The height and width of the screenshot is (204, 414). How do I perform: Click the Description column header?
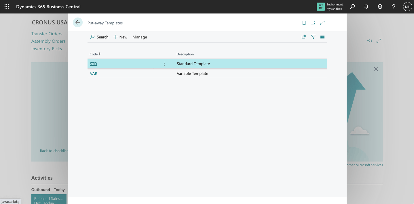click(x=185, y=54)
